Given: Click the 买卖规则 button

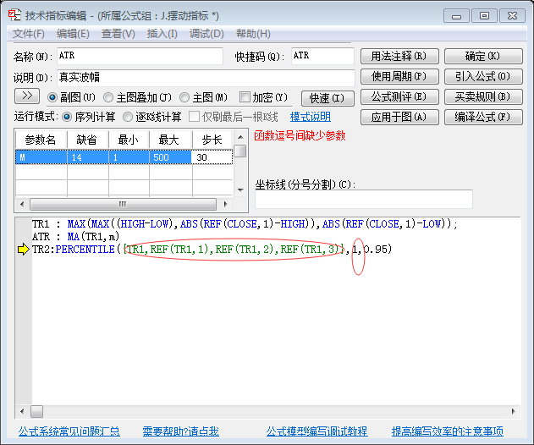Looking at the screenshot, I should pos(483,97).
